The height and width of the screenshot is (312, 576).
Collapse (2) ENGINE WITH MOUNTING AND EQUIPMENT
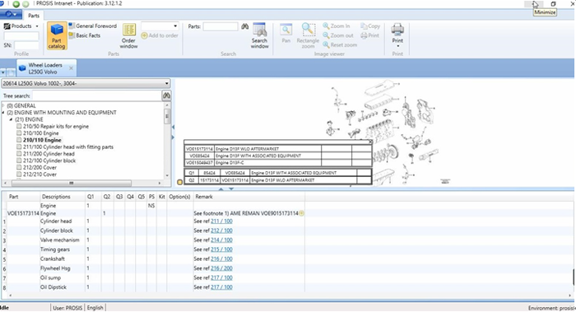(x=3, y=113)
